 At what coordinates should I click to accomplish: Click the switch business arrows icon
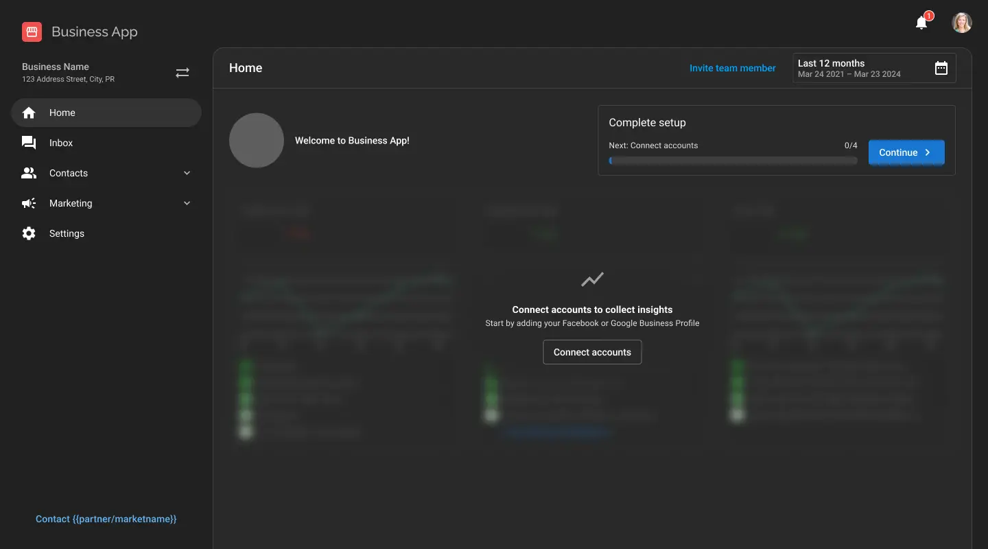[x=182, y=73]
